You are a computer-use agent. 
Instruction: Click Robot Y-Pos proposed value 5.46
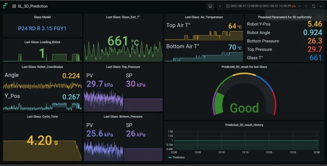315,24
